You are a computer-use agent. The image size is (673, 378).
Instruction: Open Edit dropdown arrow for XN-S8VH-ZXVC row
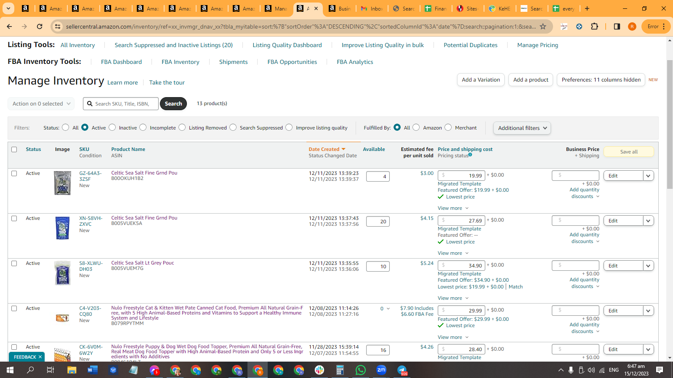coord(649,221)
